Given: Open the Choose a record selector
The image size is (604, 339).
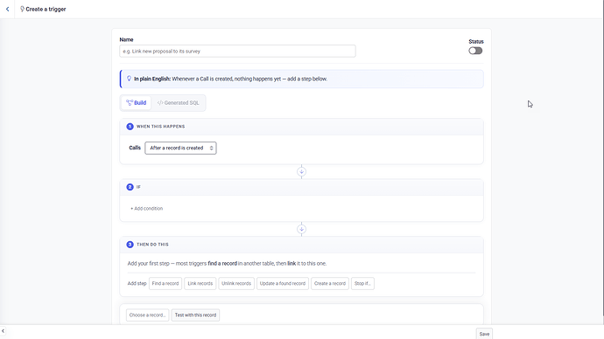Looking at the screenshot, I should point(147,315).
